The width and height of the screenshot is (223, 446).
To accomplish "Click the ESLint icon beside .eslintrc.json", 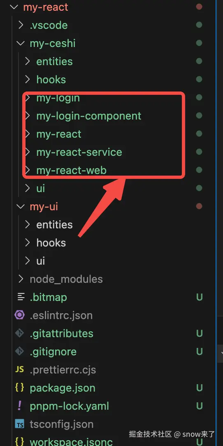I will click(x=20, y=315).
